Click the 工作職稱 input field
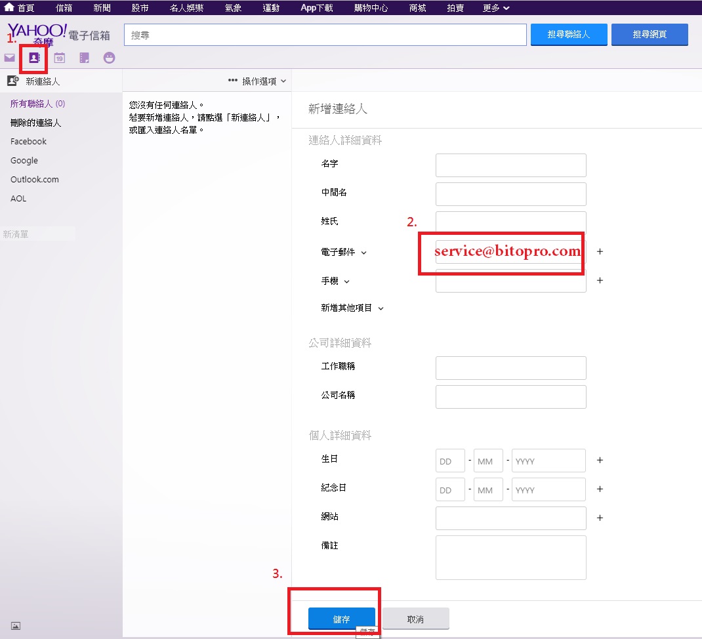702x639 pixels. (x=511, y=368)
